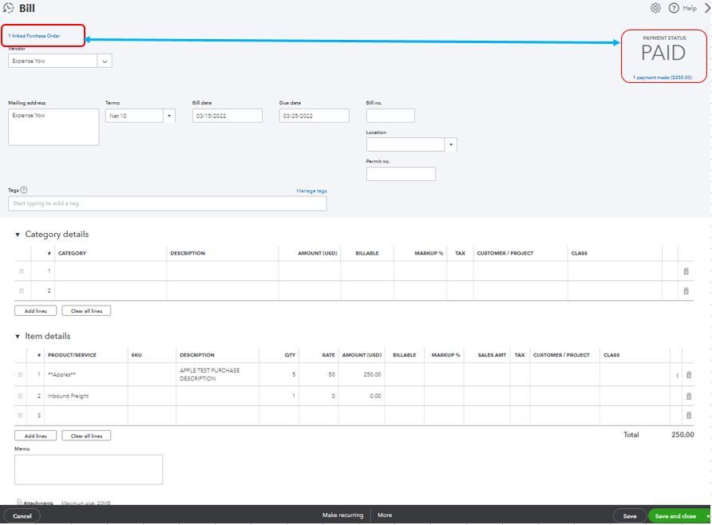Open the Terms Net 10 dropdown

(168, 116)
